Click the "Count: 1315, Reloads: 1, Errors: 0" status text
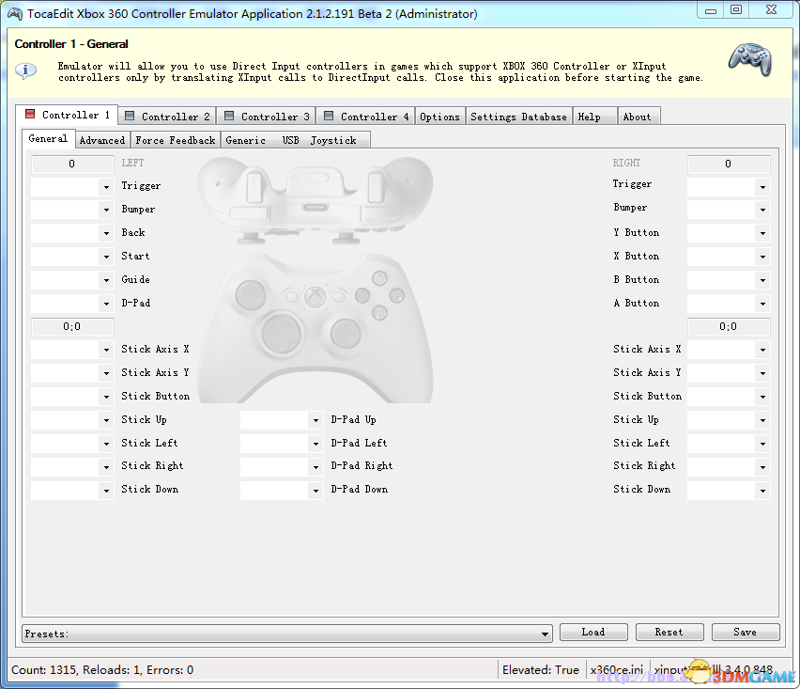Screen dimensions: 800x689 point(102,669)
